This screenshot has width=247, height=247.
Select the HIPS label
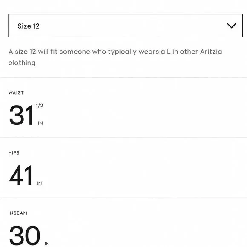14,153
